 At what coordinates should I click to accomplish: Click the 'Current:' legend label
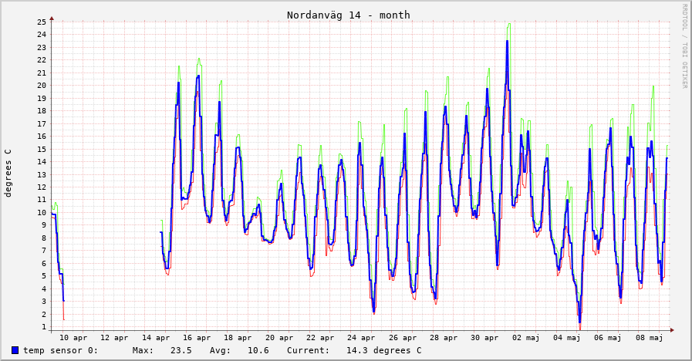click(308, 350)
